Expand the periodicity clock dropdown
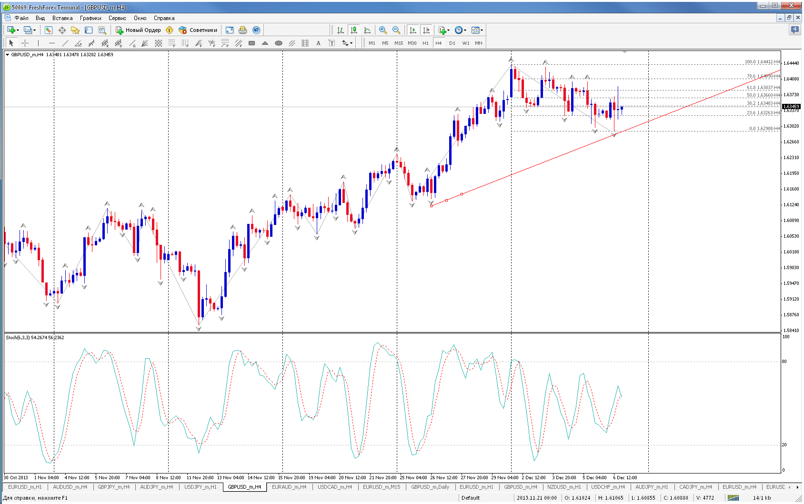 click(x=465, y=30)
